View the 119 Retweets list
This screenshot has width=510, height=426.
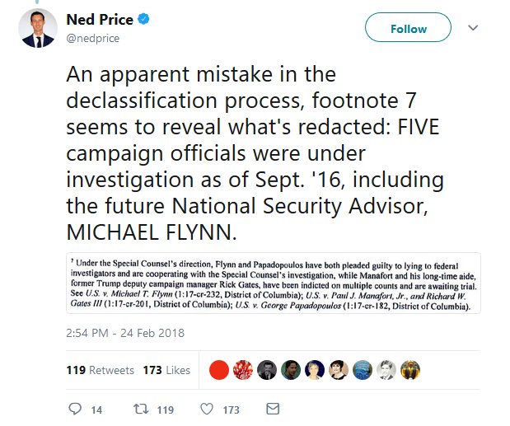[100, 370]
